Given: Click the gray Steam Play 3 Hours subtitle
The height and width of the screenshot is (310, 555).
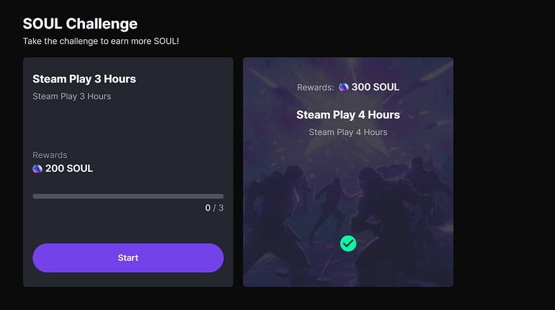Looking at the screenshot, I should coord(72,96).
